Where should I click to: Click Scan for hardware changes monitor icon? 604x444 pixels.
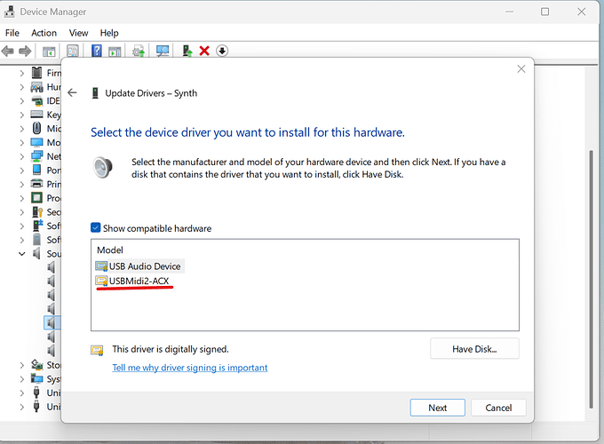(x=163, y=51)
